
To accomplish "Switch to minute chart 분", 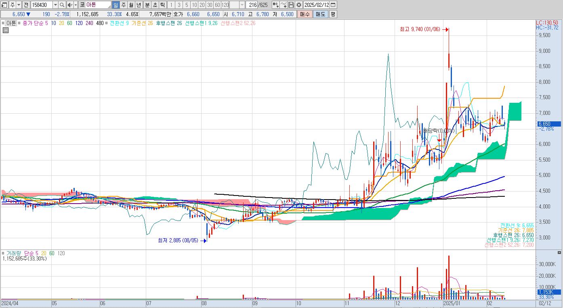I will coord(147,5).
